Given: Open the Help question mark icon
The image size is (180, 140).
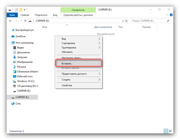Looking at the screenshot, I should point(171,15).
